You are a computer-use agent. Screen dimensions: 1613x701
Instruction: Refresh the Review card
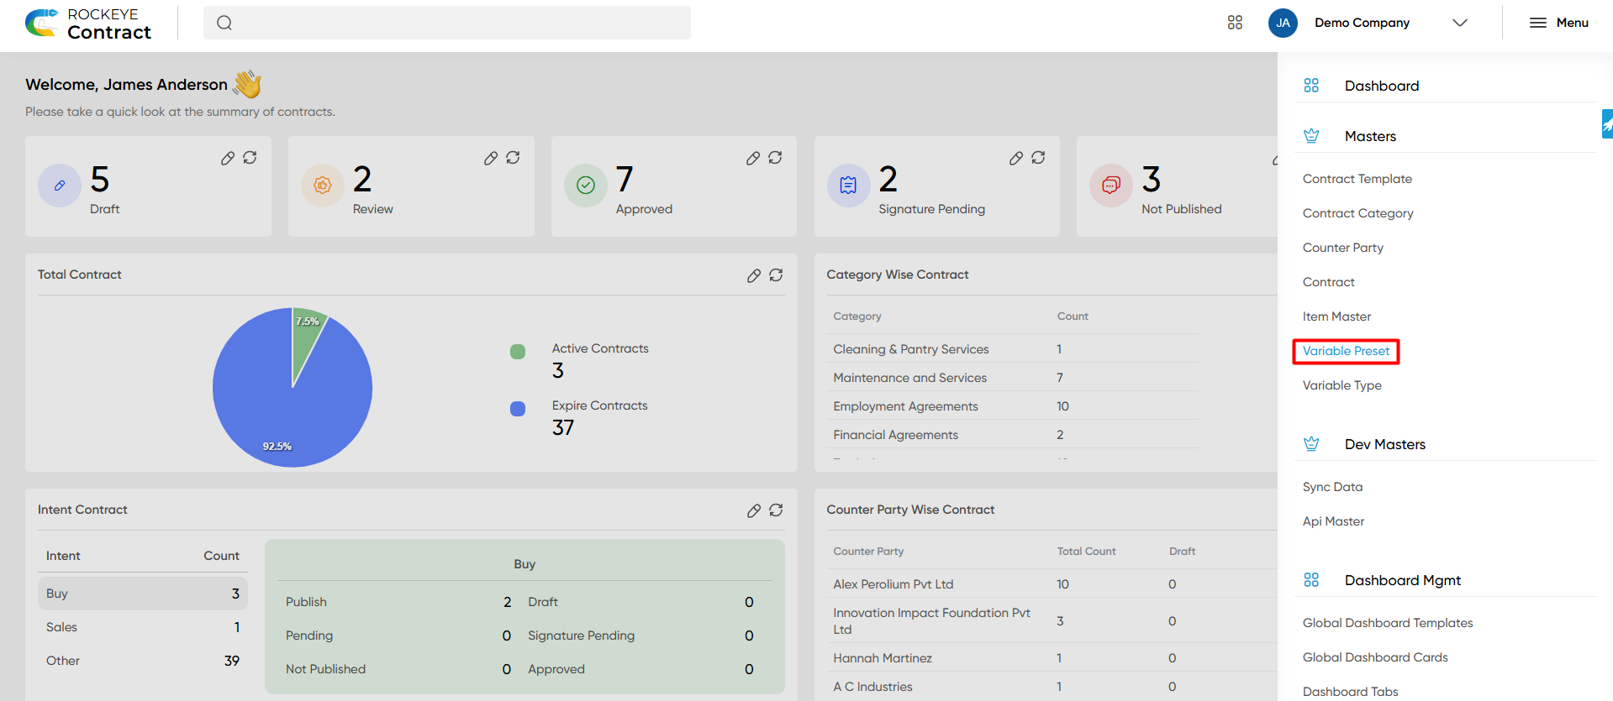click(x=513, y=158)
